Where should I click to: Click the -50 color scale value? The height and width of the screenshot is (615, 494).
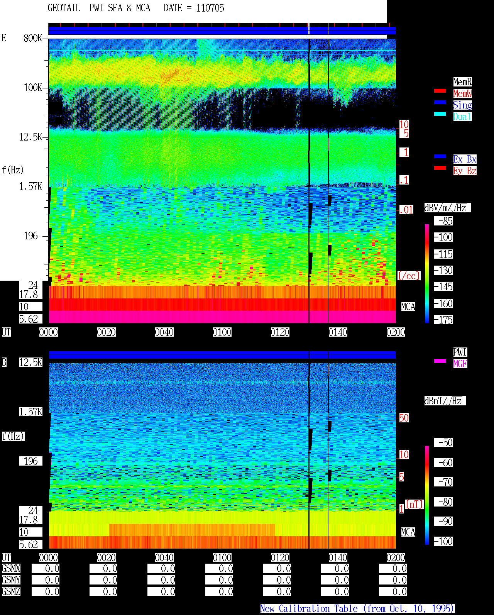[444, 442]
